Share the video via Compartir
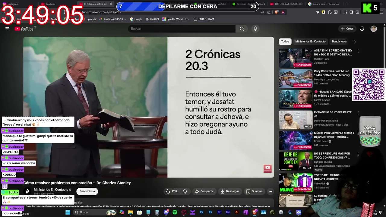Image resolution: width=386 pixels, height=217 pixels. point(204,191)
